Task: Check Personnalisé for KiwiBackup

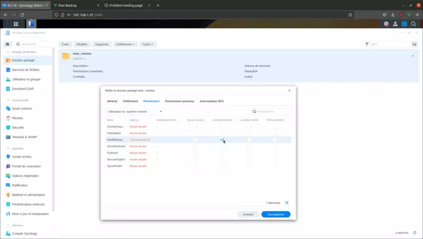Action: pos(274,139)
